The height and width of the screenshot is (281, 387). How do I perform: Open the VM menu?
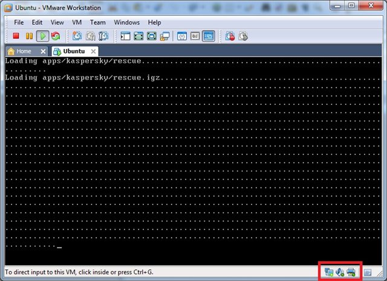point(77,22)
